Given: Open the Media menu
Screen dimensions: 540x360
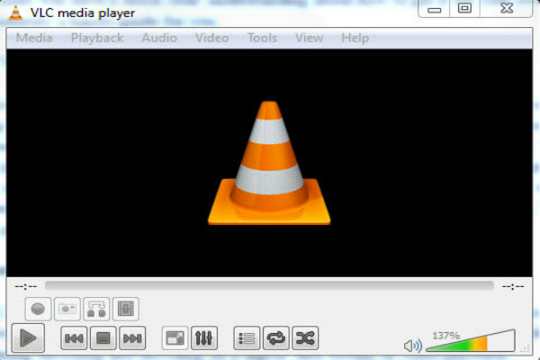Looking at the screenshot, I should pyautogui.click(x=34, y=38).
